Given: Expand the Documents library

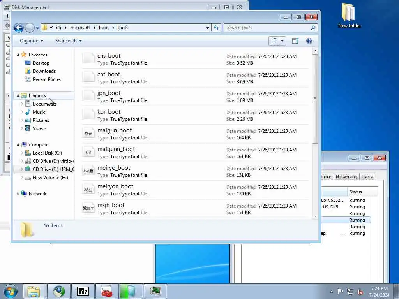Looking at the screenshot, I should click(22, 104).
